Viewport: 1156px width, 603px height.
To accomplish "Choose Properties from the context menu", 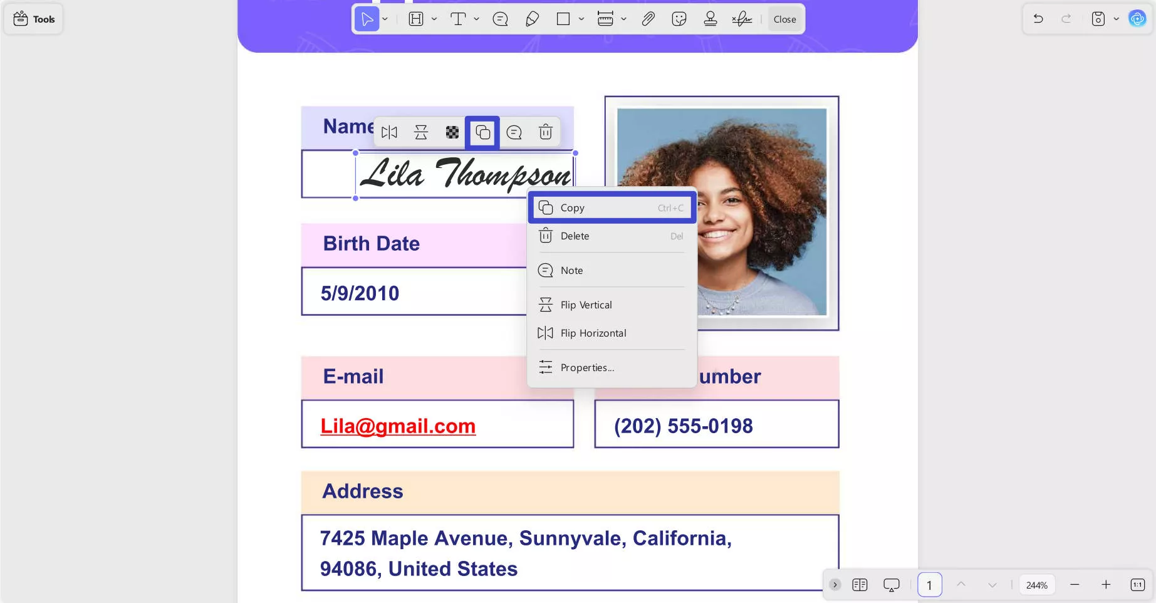I will coord(586,367).
